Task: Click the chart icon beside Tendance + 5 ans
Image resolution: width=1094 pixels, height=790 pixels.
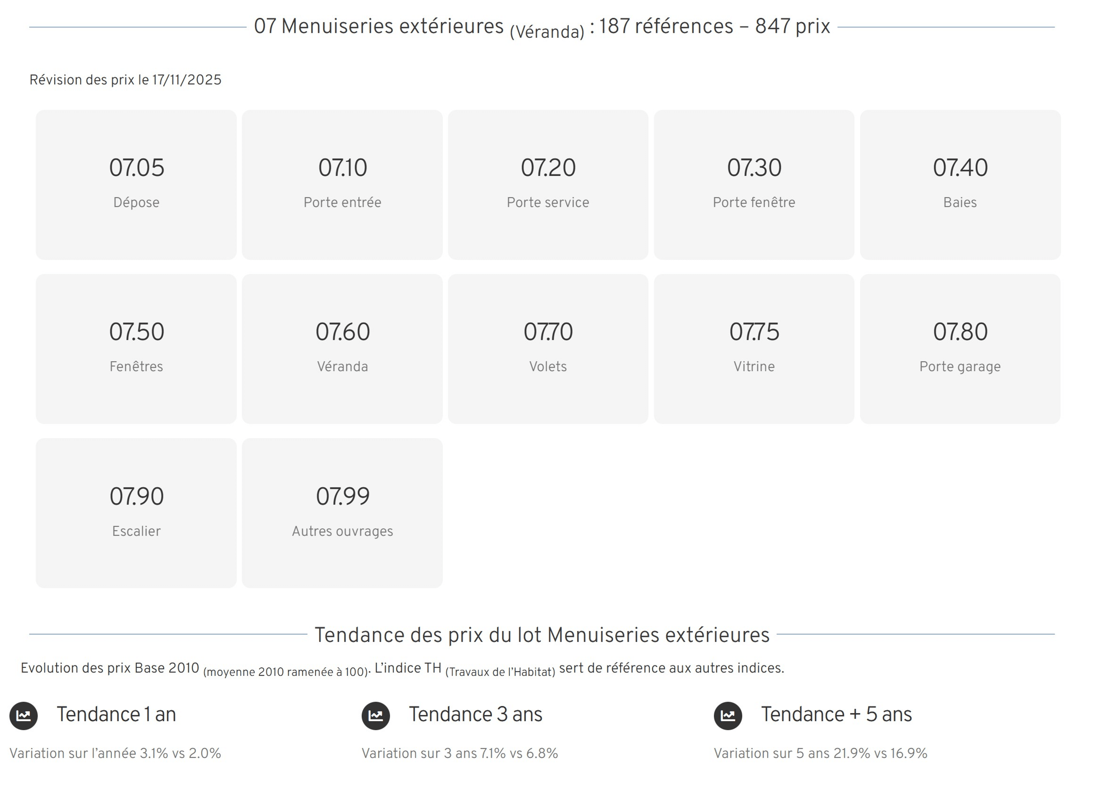Action: [728, 716]
